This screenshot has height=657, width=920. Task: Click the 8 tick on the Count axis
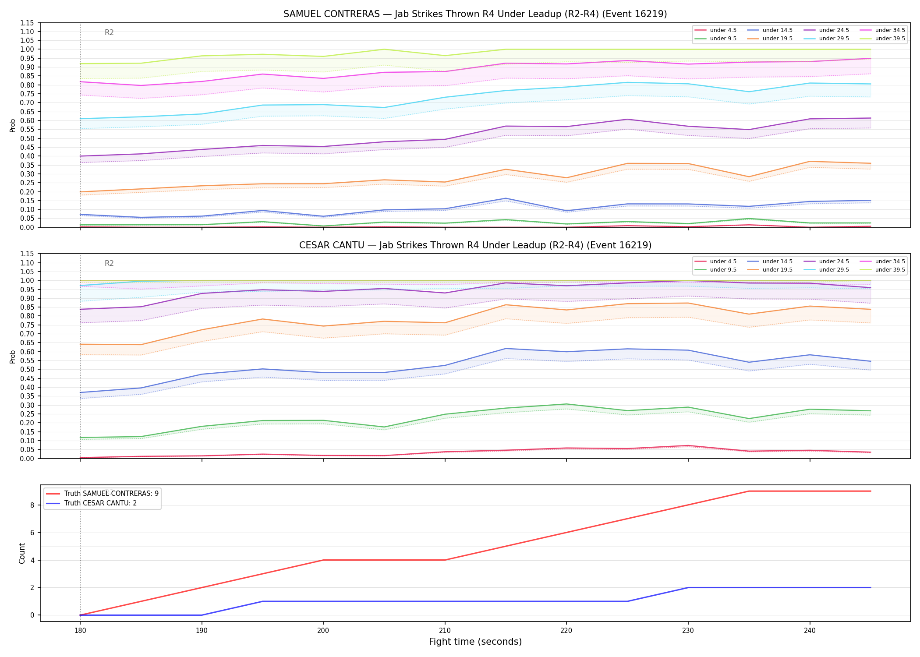click(x=32, y=505)
